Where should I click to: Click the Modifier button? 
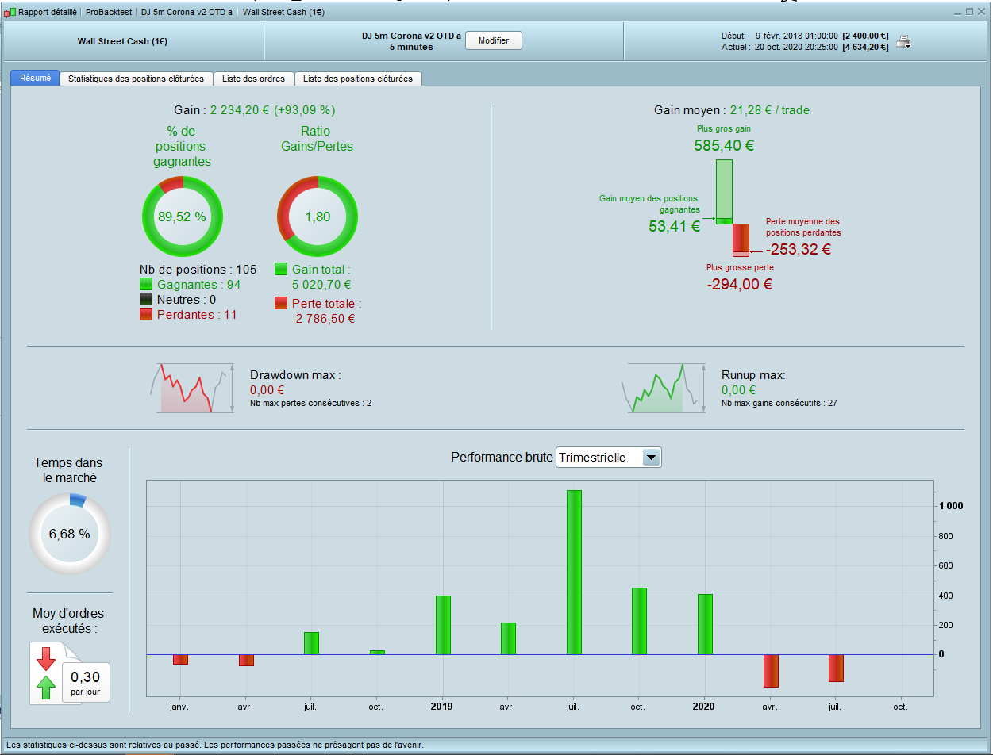[x=493, y=40]
